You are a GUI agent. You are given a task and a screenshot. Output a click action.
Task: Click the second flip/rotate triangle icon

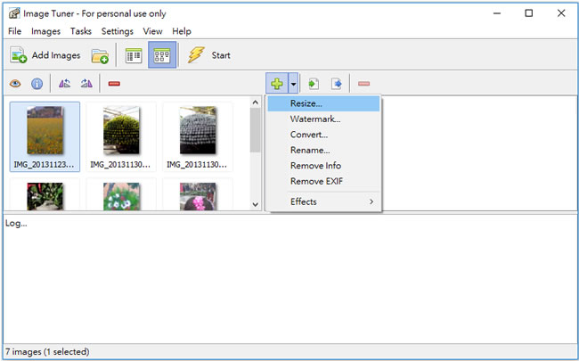click(86, 84)
